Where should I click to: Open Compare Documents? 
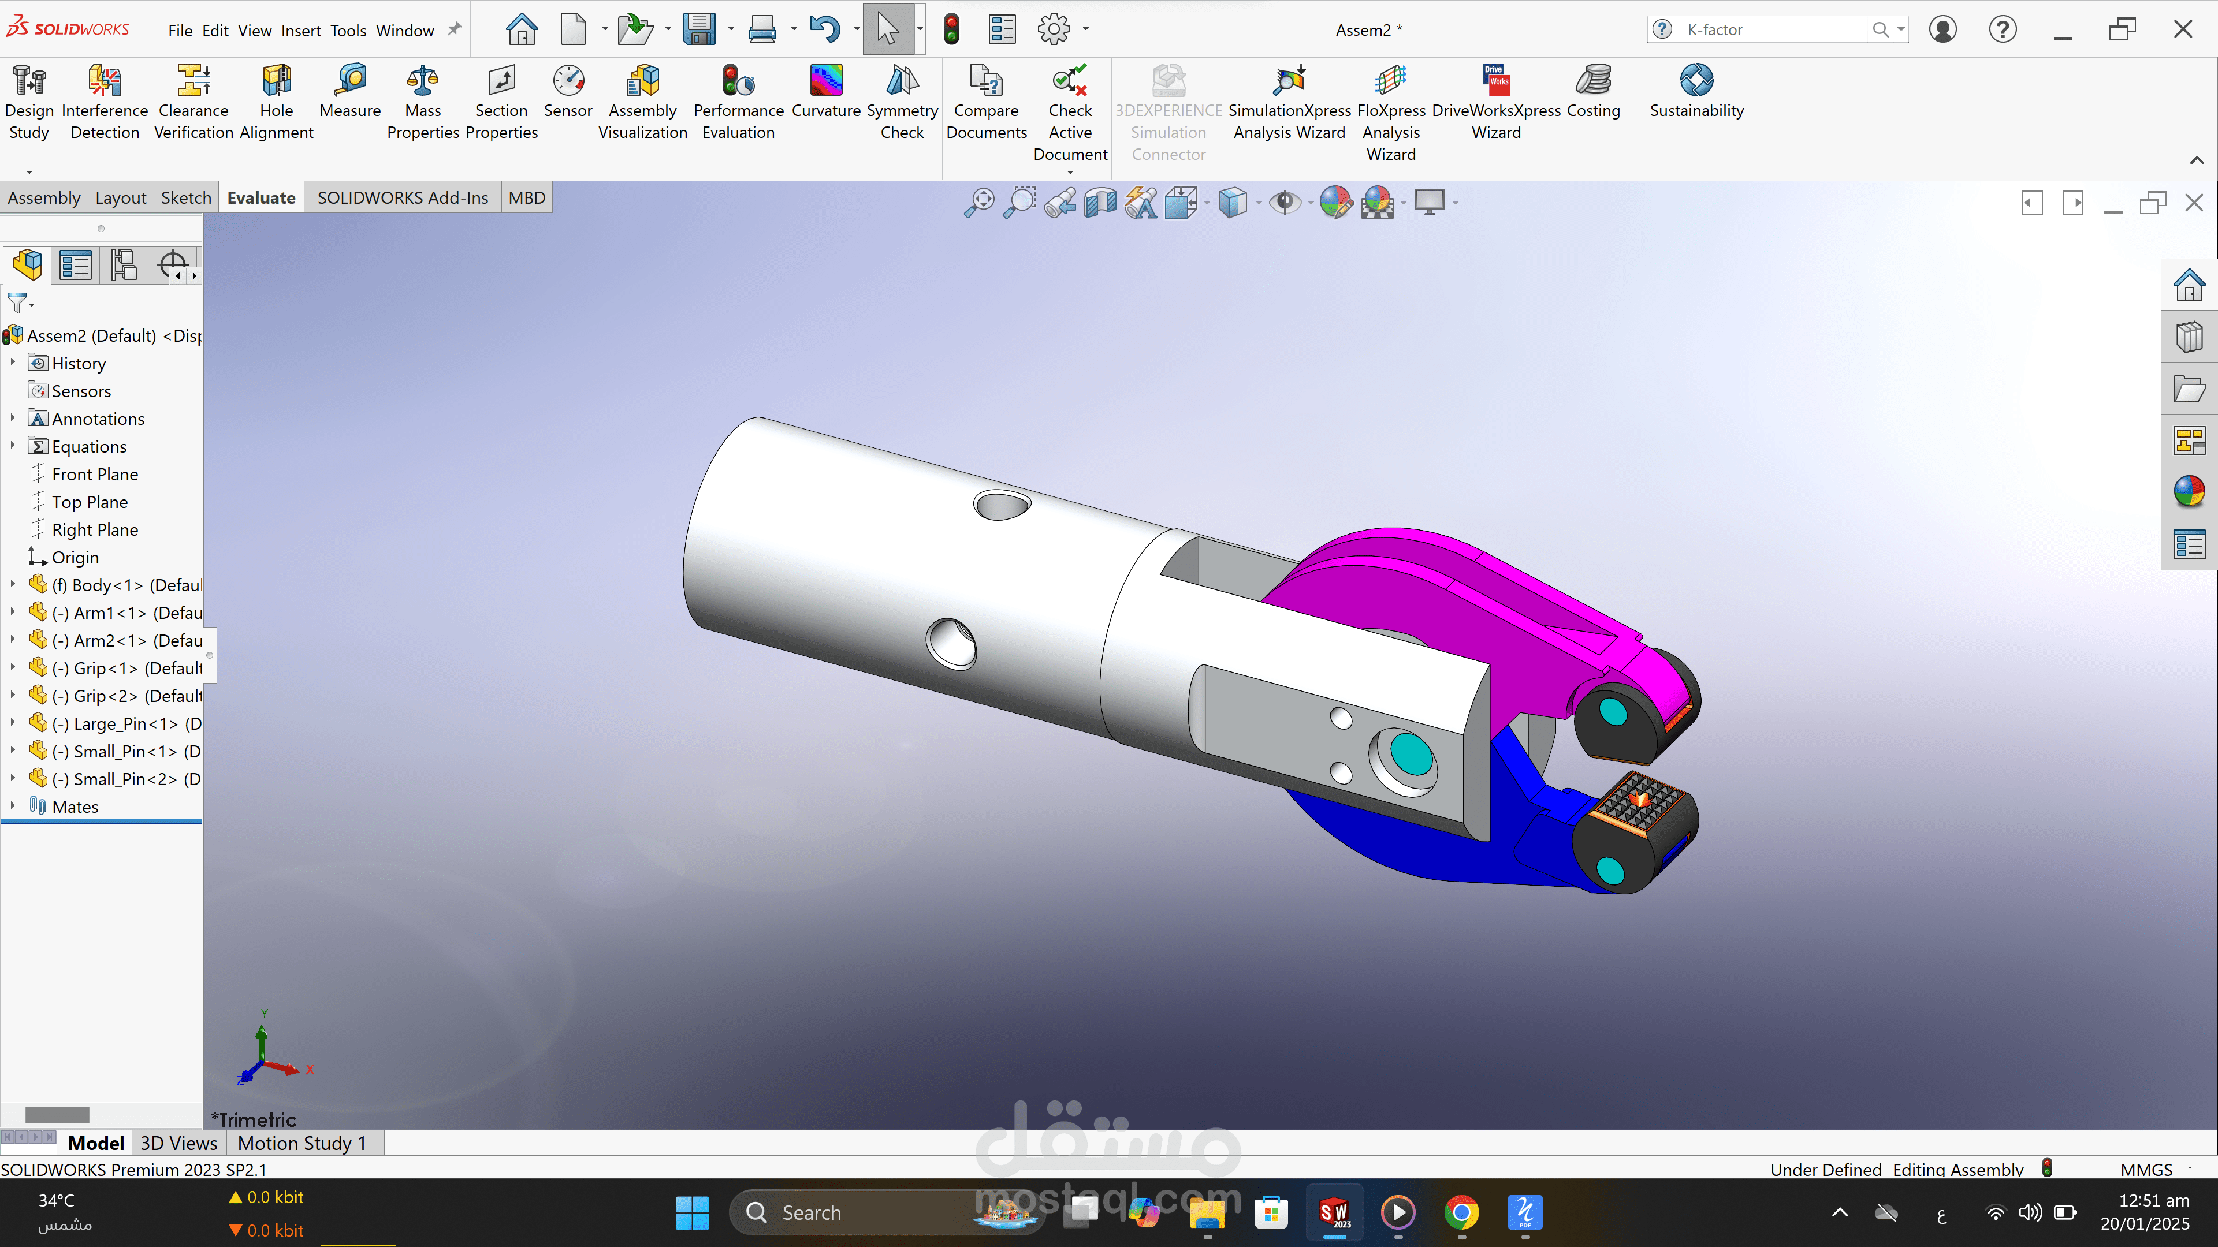(x=986, y=102)
